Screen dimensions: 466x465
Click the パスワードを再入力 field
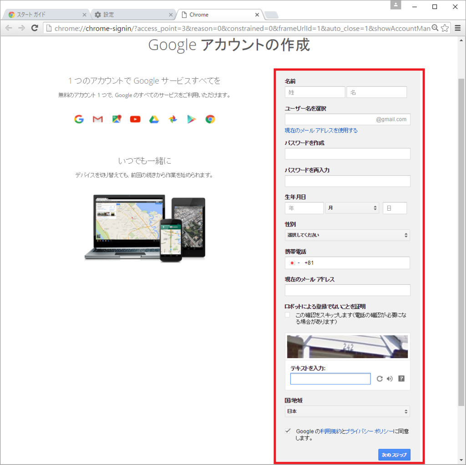[347, 181]
